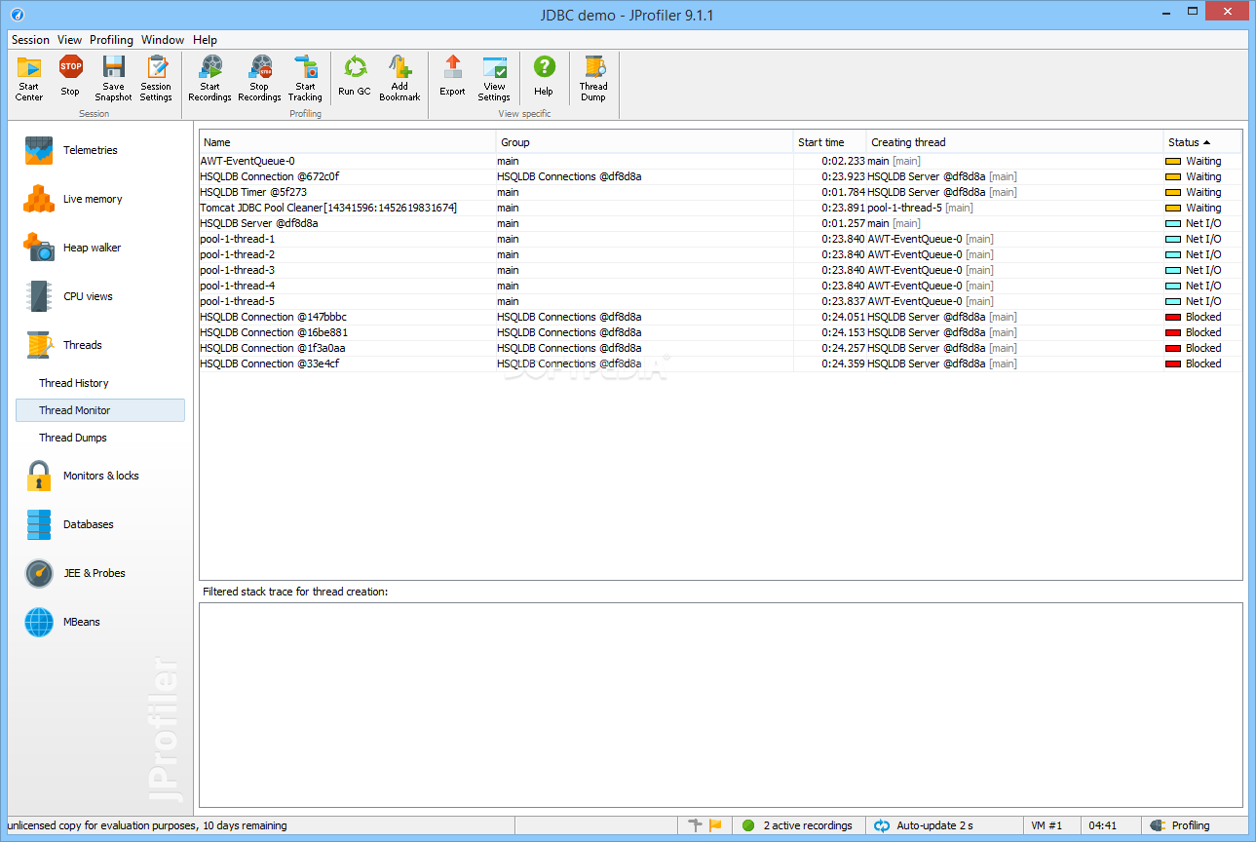Stop the profiling session
The image size is (1256, 842).
click(x=70, y=78)
